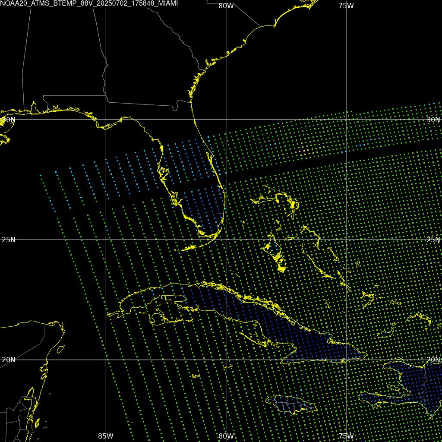Click the 80W label at top edge
Viewport: 442px width, 442px height.
[x=226, y=6]
